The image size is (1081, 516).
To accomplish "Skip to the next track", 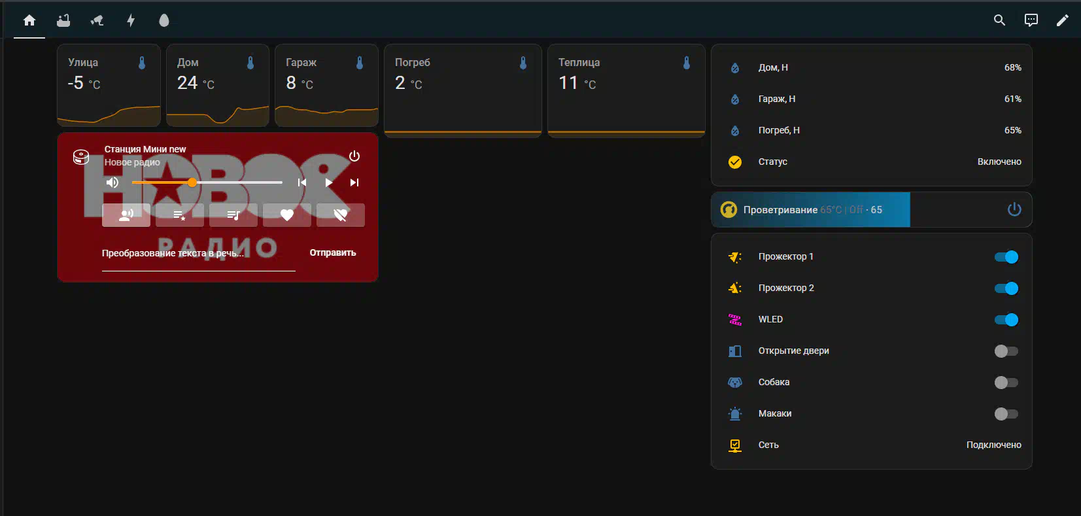I will click(x=354, y=182).
